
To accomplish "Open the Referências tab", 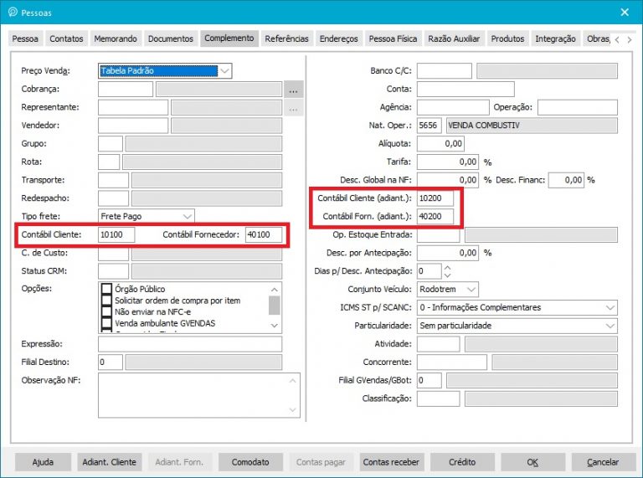I will (286, 39).
